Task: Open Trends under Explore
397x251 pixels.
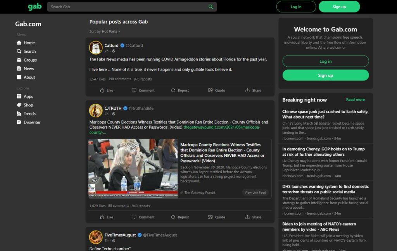Action: pos(26,113)
